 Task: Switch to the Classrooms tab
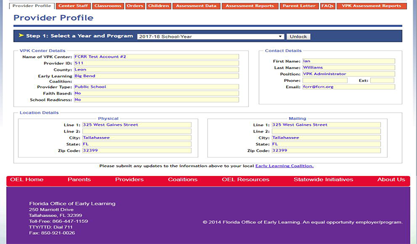coord(108,6)
